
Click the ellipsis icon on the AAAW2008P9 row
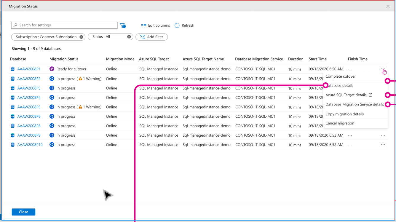click(383, 135)
